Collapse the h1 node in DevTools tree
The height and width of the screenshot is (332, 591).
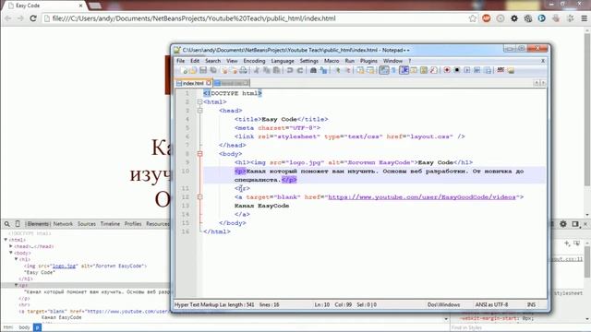(17, 259)
